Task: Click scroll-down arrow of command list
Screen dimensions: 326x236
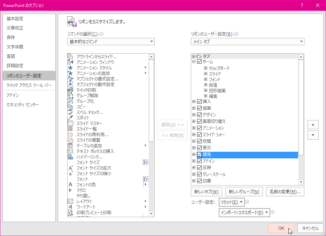Action: (x=152, y=214)
